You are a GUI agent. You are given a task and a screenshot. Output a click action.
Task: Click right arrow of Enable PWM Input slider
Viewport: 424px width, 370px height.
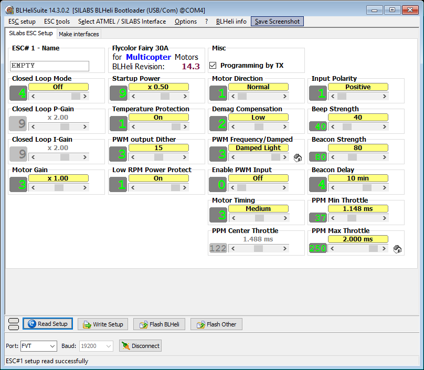click(284, 187)
